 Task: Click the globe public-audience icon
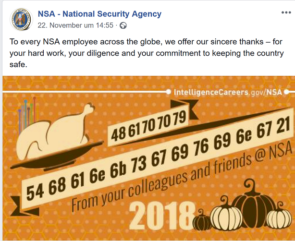123,25
